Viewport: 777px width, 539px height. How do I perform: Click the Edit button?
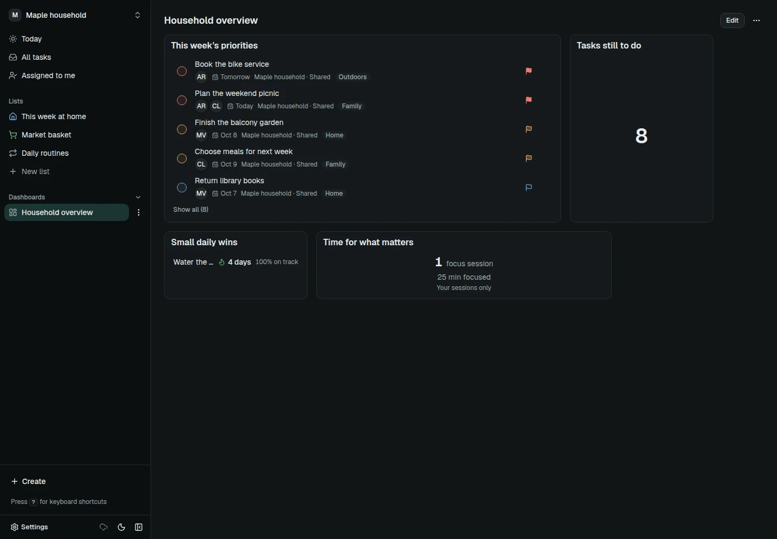(x=732, y=20)
